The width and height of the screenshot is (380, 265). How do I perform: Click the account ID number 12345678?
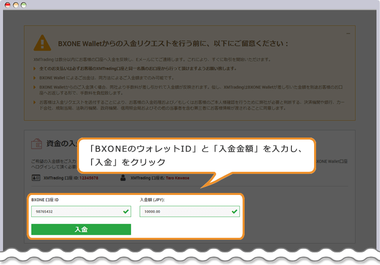(89, 178)
